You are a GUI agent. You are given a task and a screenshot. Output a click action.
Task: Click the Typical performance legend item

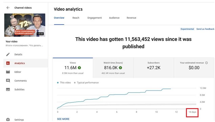coord(86,82)
